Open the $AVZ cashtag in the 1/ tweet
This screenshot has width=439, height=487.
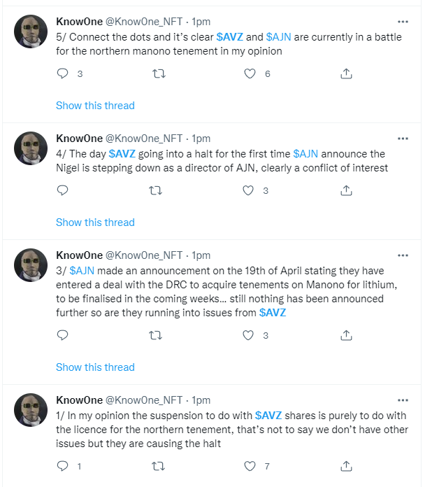click(x=268, y=415)
